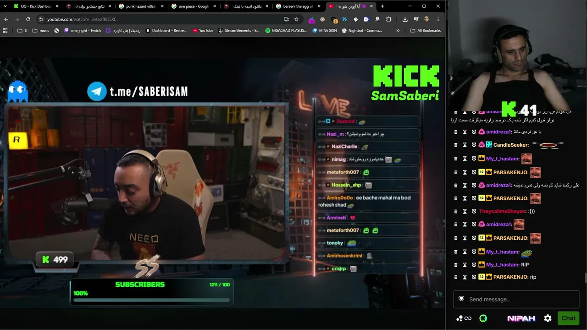Open the Chrome Extensions puzzle menu

click(x=389, y=19)
